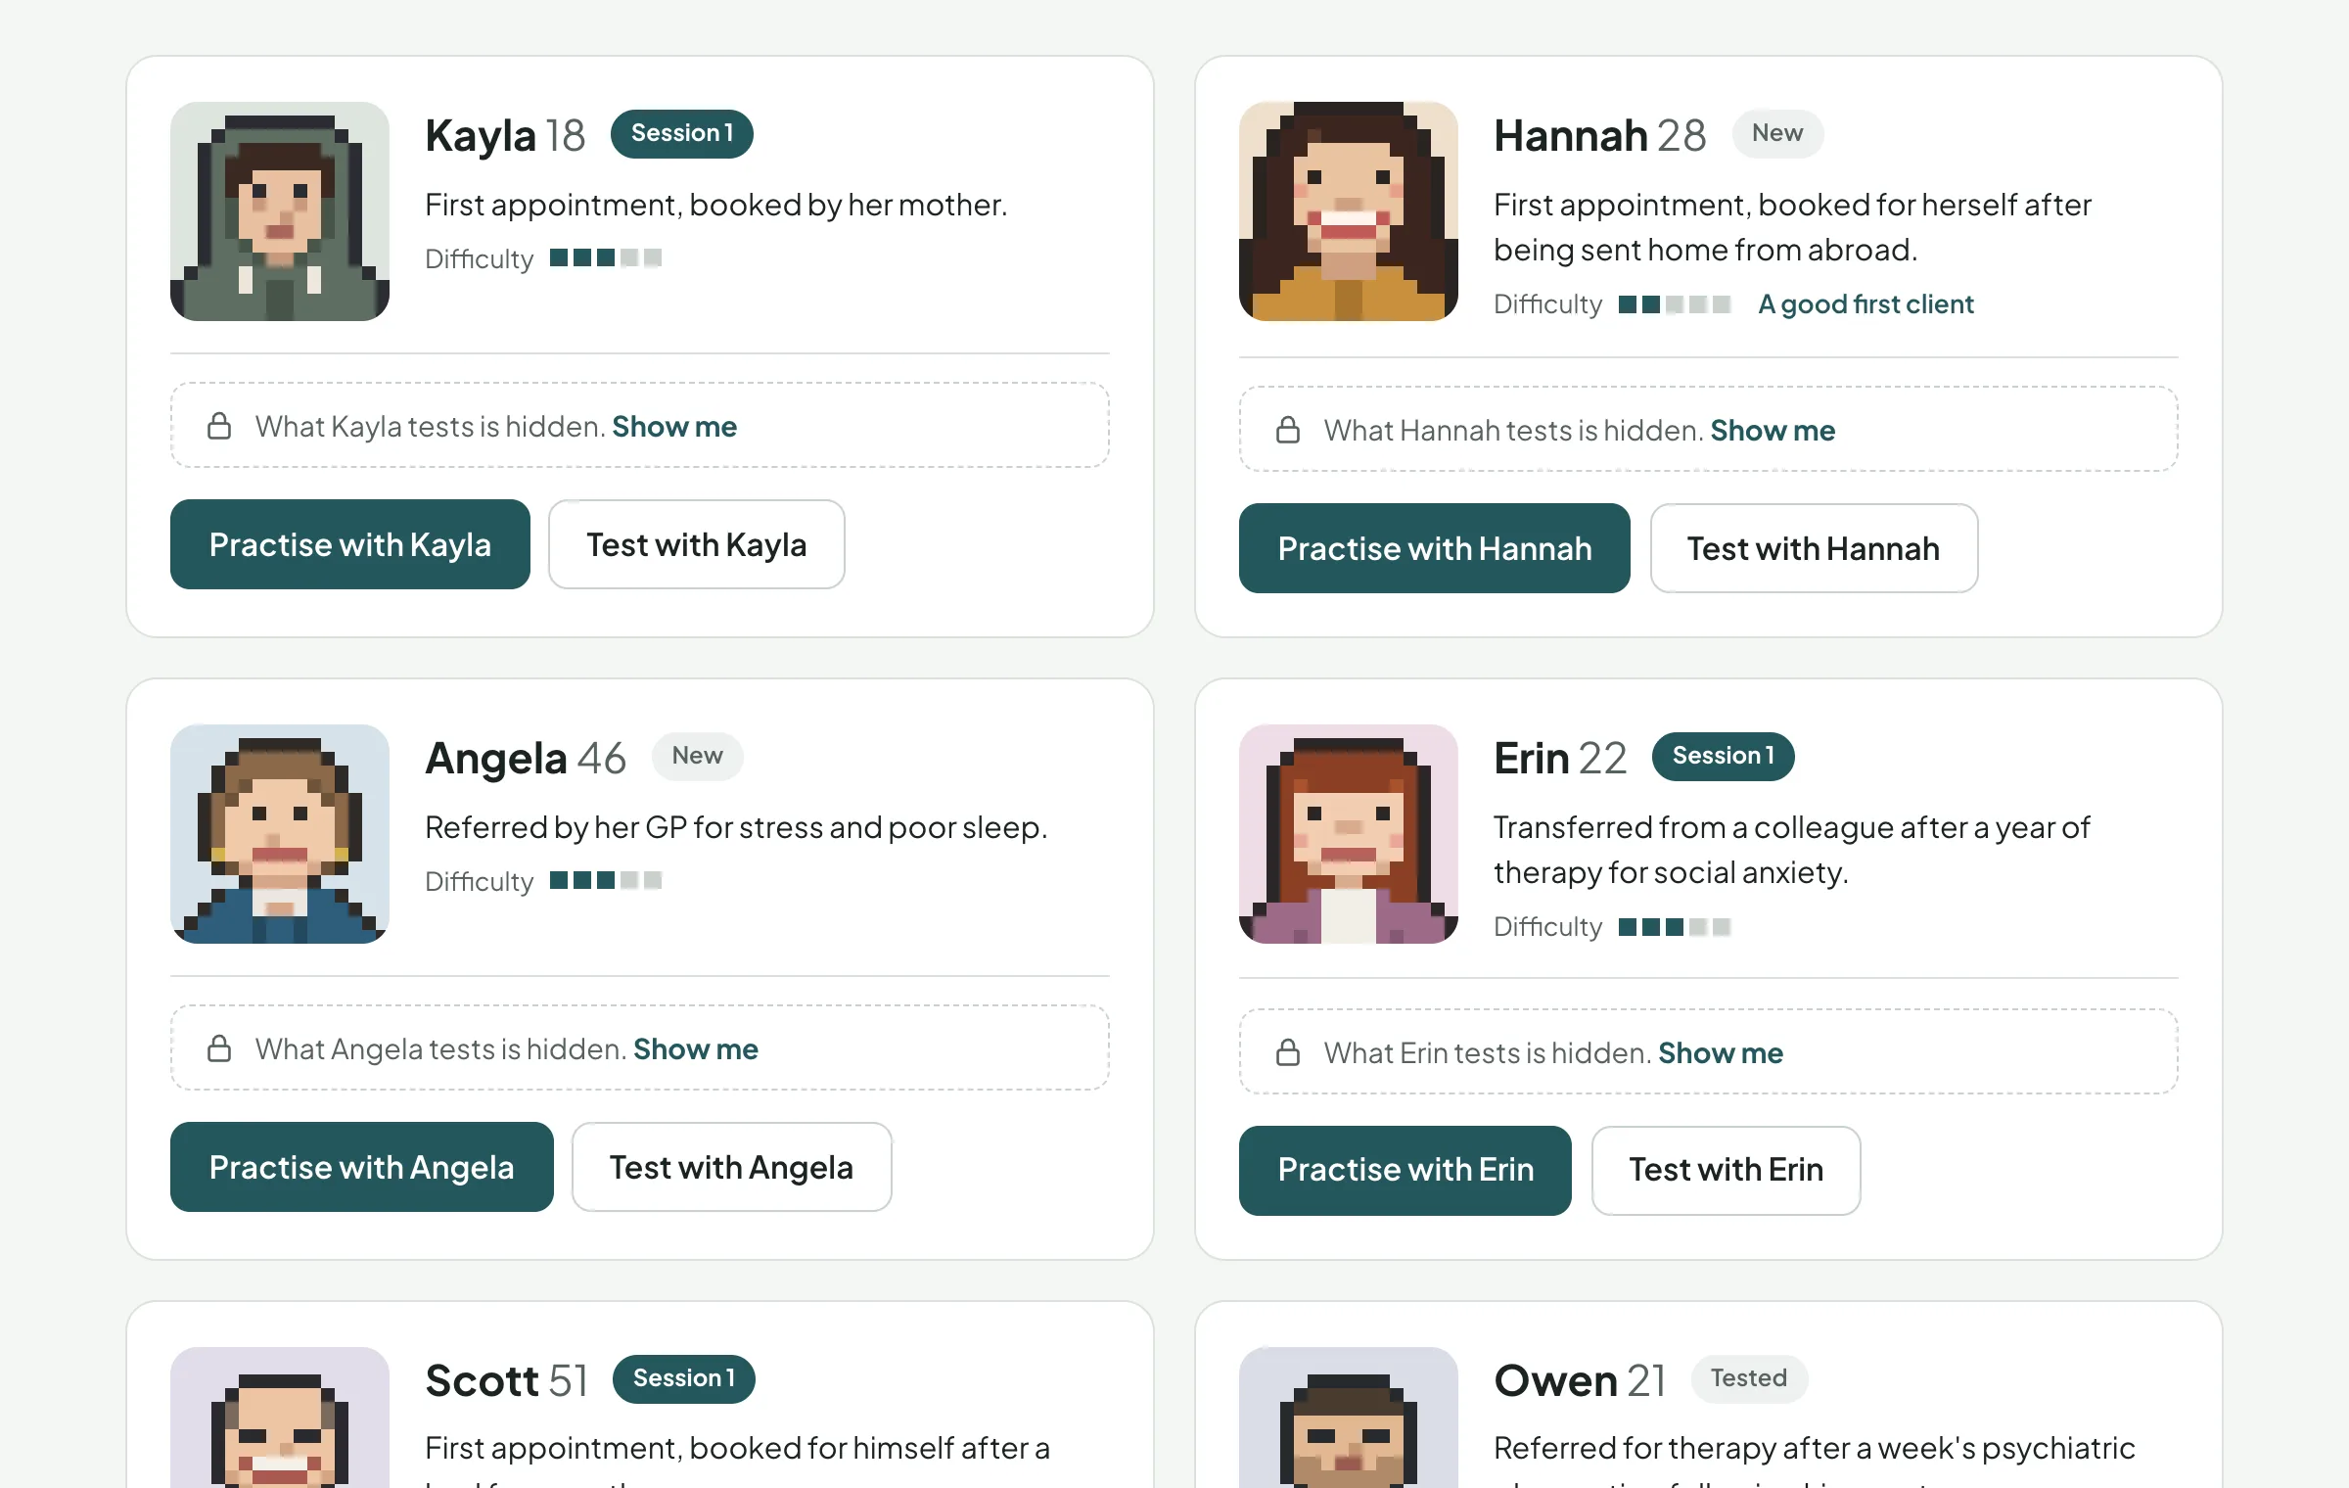Click Erin's Session 1 badge
2349x1488 pixels.
point(1724,756)
